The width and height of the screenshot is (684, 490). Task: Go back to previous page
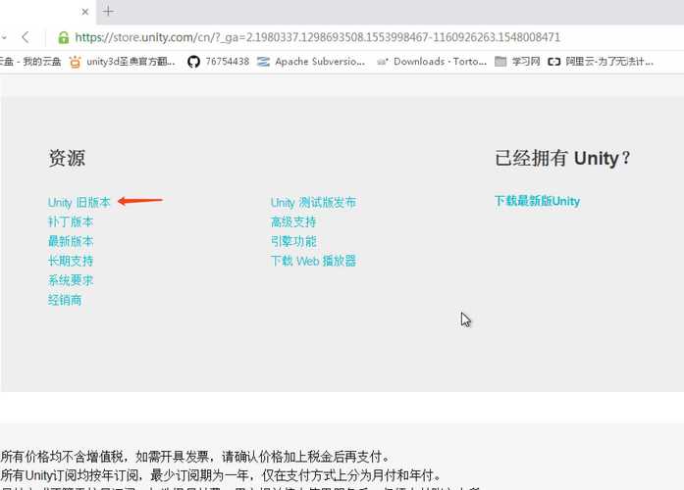pyautogui.click(x=26, y=37)
